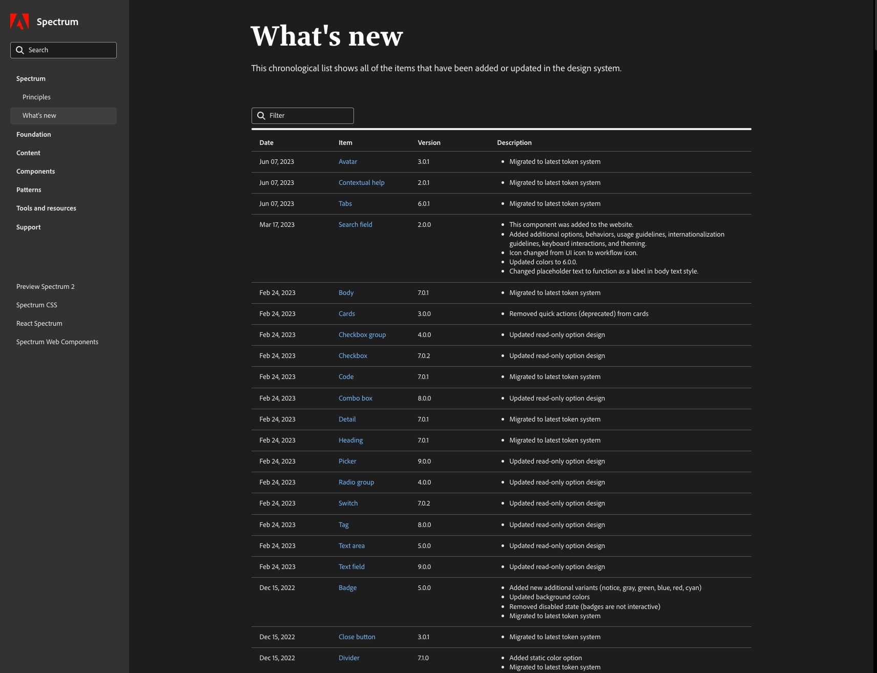Select What's new in the sidebar

pos(64,116)
